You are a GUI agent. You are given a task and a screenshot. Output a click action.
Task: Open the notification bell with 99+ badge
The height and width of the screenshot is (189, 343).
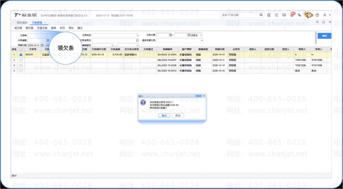(x=292, y=15)
